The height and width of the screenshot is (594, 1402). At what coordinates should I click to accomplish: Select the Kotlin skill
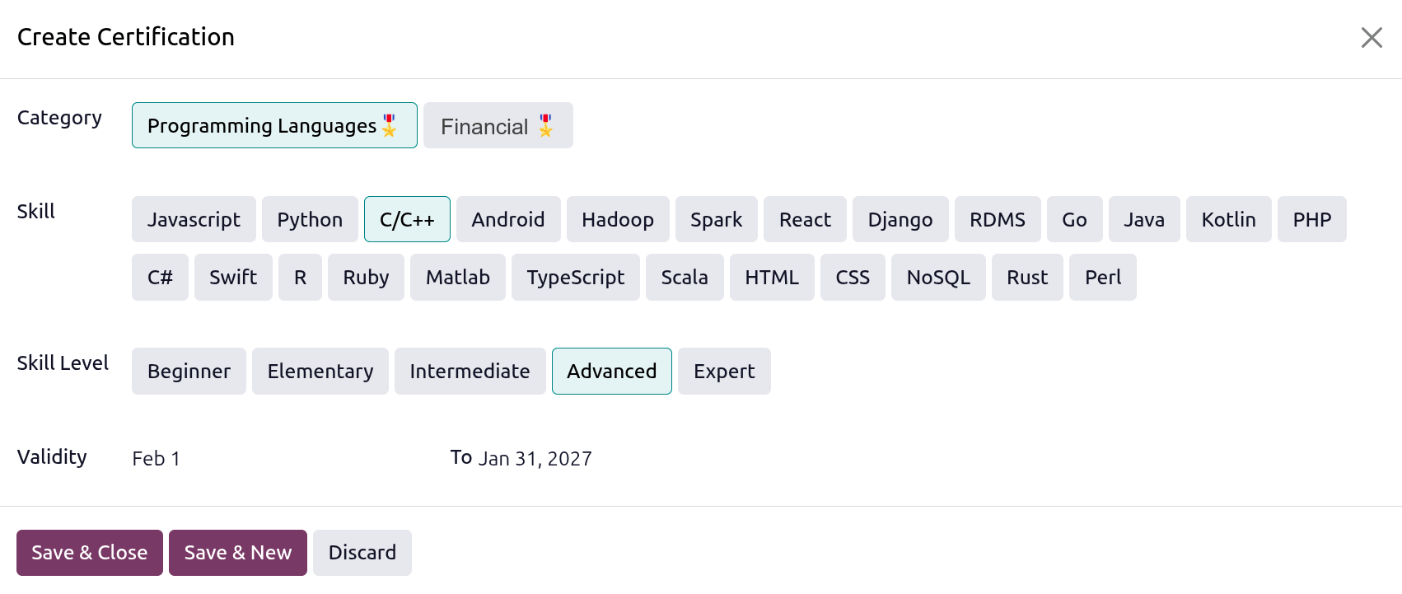click(1228, 219)
